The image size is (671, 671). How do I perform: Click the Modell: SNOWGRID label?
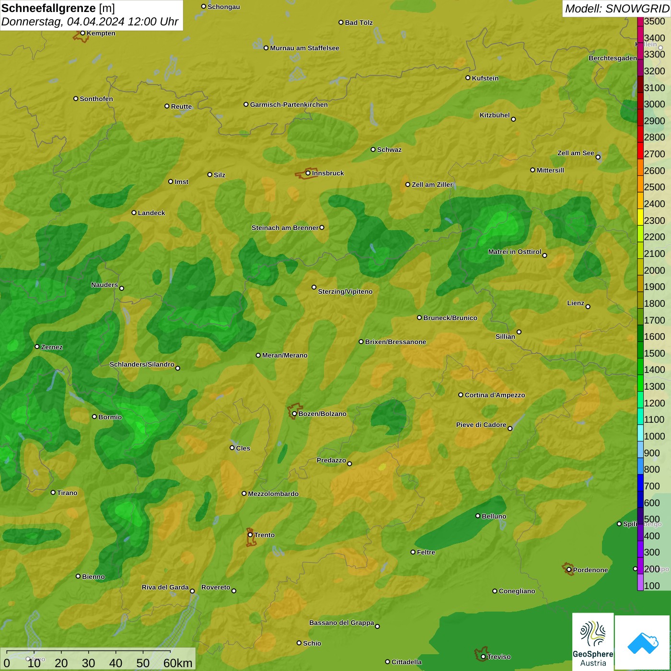[x=616, y=9]
